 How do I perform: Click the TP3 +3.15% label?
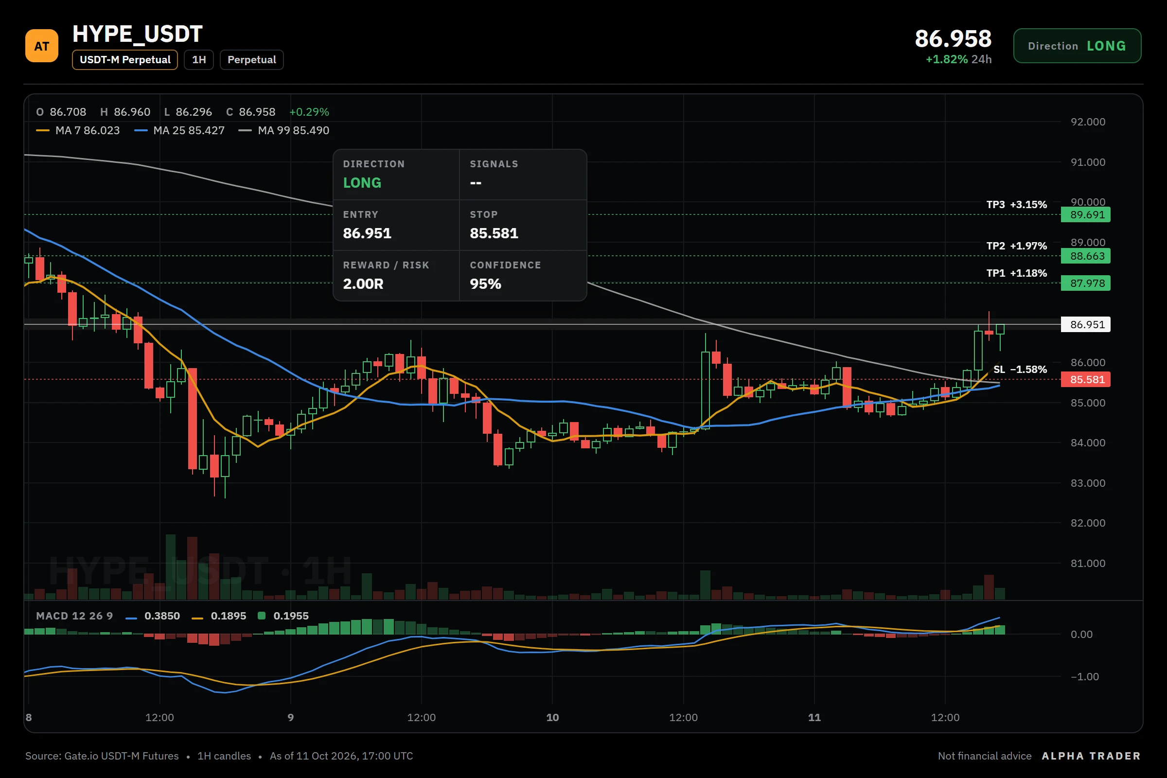point(1017,204)
